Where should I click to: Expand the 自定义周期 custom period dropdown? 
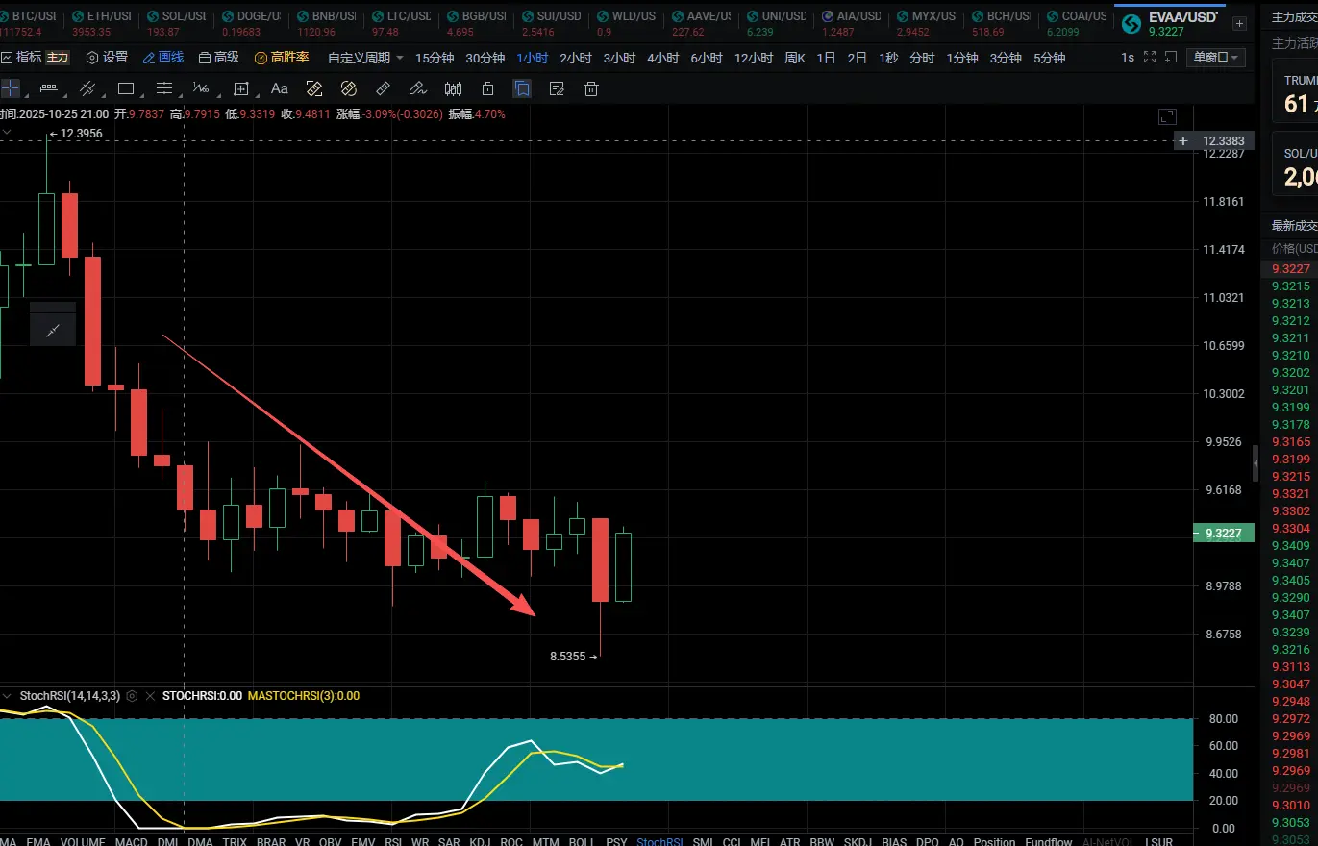tap(365, 58)
